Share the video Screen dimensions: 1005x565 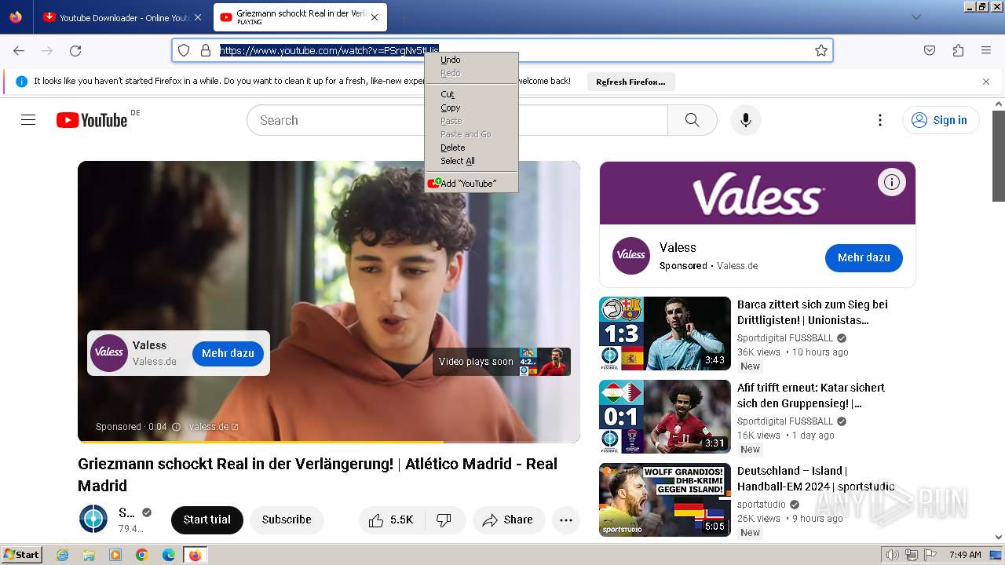pyautogui.click(x=508, y=519)
